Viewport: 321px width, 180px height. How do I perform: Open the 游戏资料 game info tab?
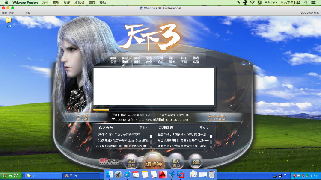pyautogui.click(x=137, y=60)
